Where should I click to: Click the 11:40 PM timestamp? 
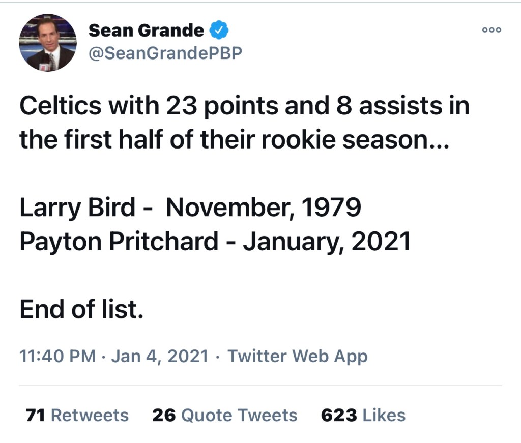pyautogui.click(x=57, y=356)
